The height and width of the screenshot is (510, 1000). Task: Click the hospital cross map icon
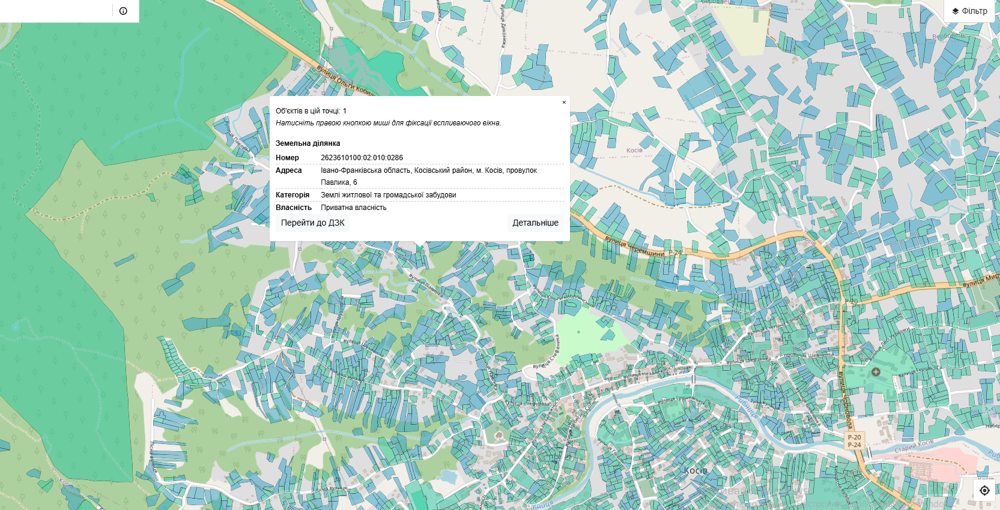[876, 372]
